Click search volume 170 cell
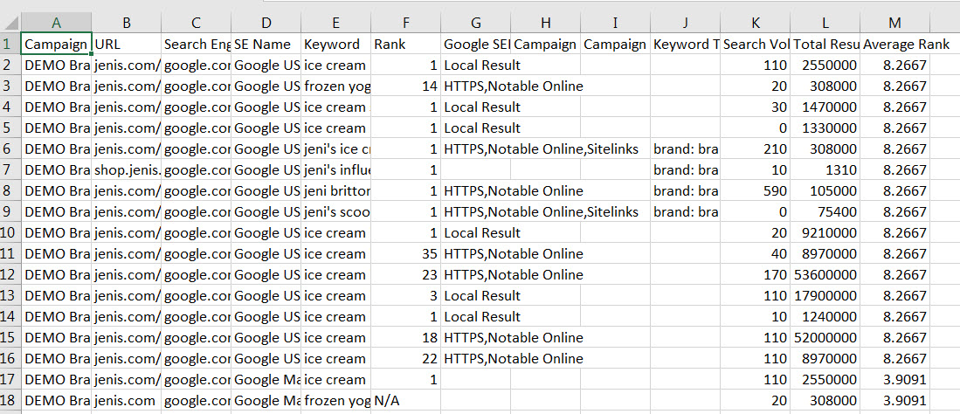The height and width of the screenshot is (414, 960). tap(755, 274)
